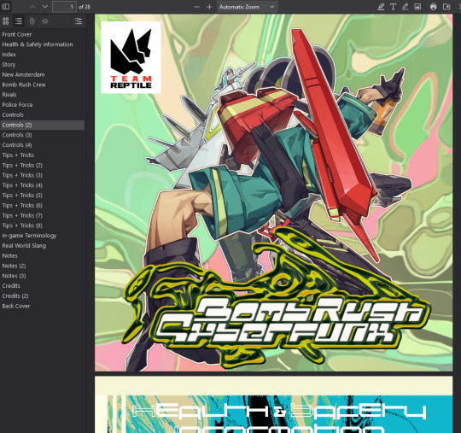Select the first Controls outline entry

pyautogui.click(x=13, y=114)
